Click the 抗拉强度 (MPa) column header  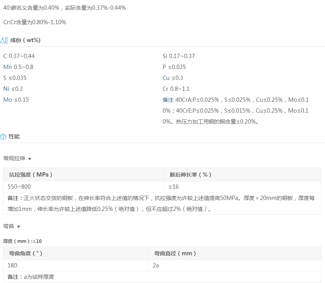[x=31, y=175]
